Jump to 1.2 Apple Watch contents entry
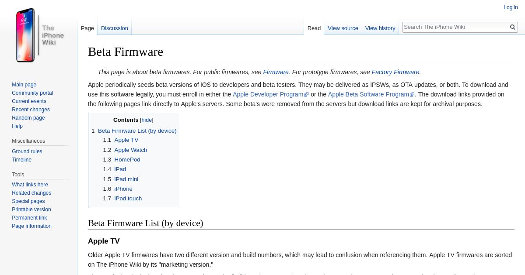The image size is (525, 275). coord(131,150)
